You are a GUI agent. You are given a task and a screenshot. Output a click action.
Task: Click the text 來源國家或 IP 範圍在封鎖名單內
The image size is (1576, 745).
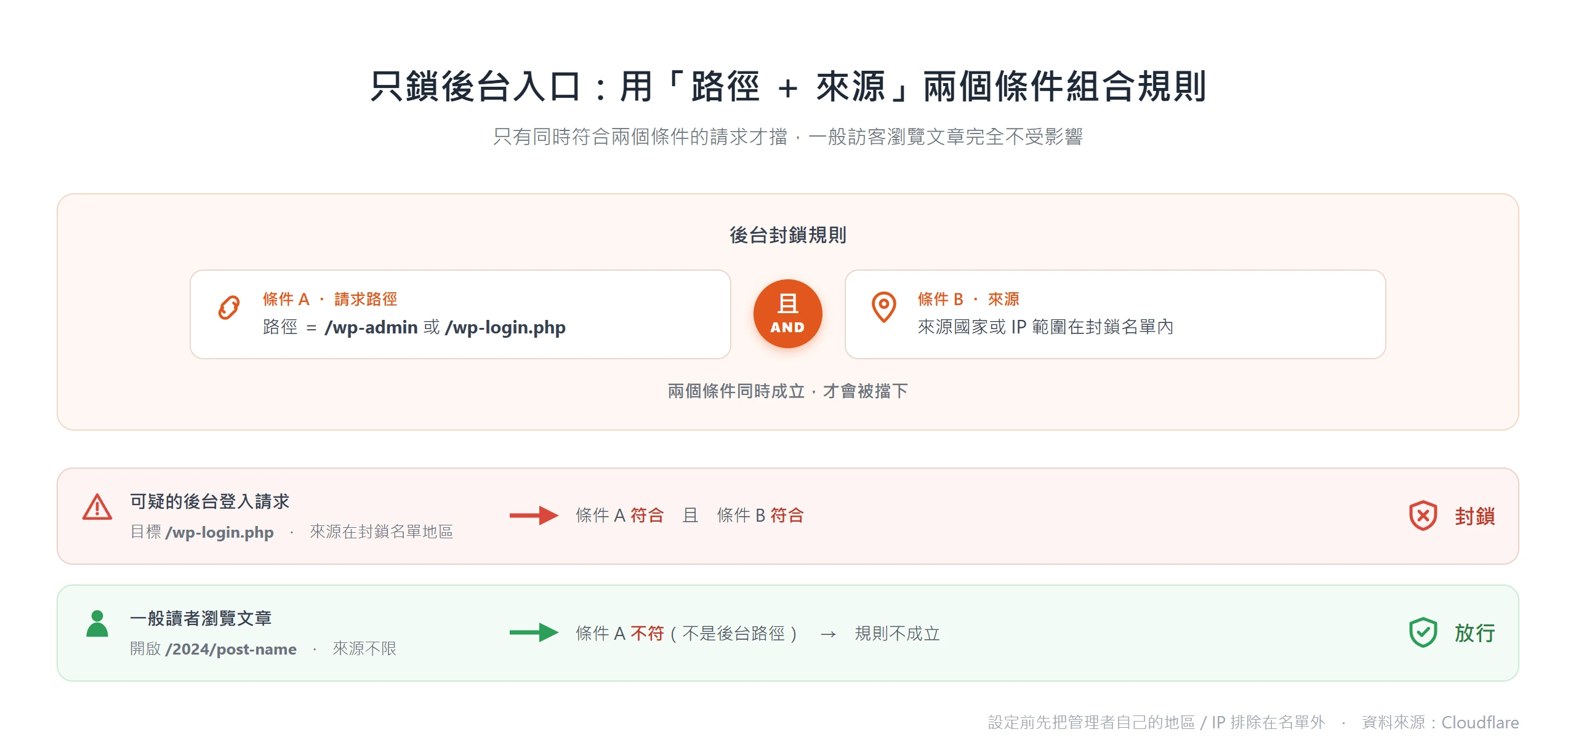pyautogui.click(x=1045, y=327)
